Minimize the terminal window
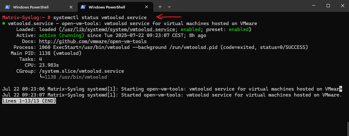 (313, 6)
